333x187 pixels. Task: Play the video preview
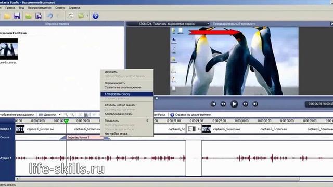pyautogui.click(x=234, y=104)
